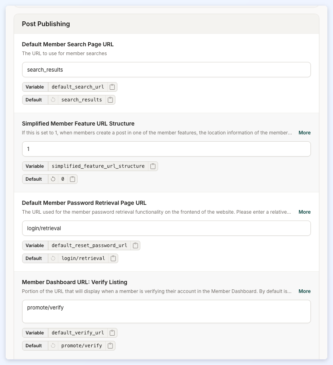Click the Verify Listing URL text area
The image size is (333, 365).
(x=166, y=311)
